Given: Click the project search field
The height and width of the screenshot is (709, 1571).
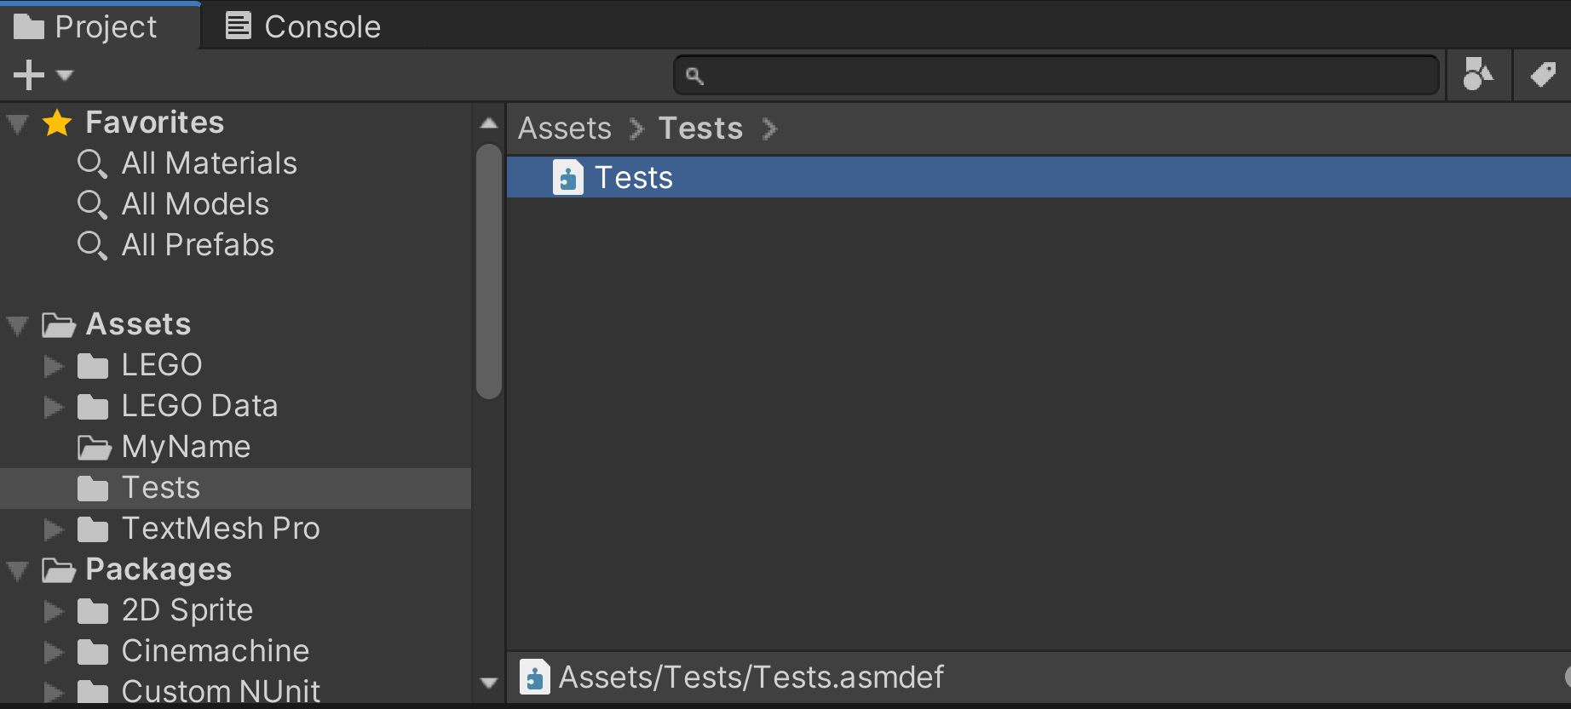Looking at the screenshot, I should 1056,76.
